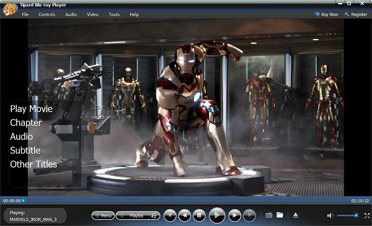
Task: Maximize the Blu-ray Player window
Action: [x=349, y=4]
